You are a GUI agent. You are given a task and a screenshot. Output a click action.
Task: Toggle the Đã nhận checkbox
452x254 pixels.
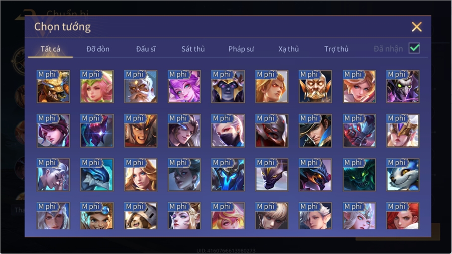click(x=414, y=48)
